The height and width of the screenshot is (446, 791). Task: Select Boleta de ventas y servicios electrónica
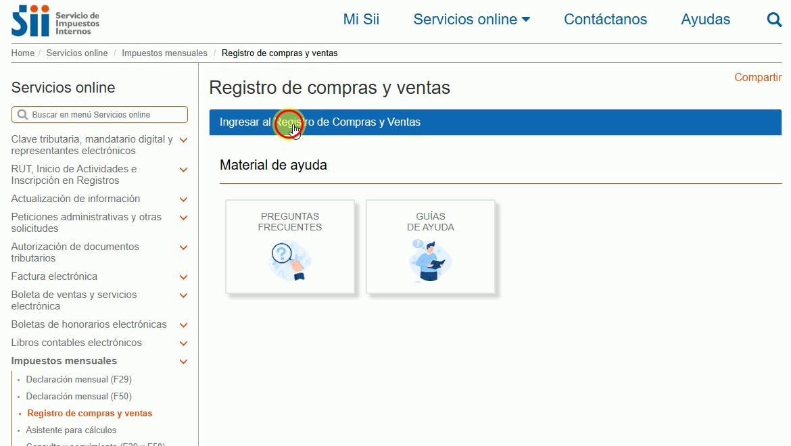coord(74,300)
